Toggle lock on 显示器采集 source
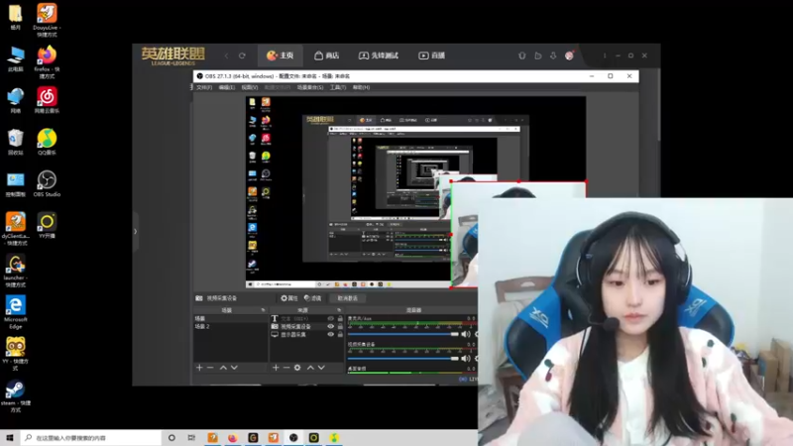Screen dimensions: 793x446 (x=340, y=334)
